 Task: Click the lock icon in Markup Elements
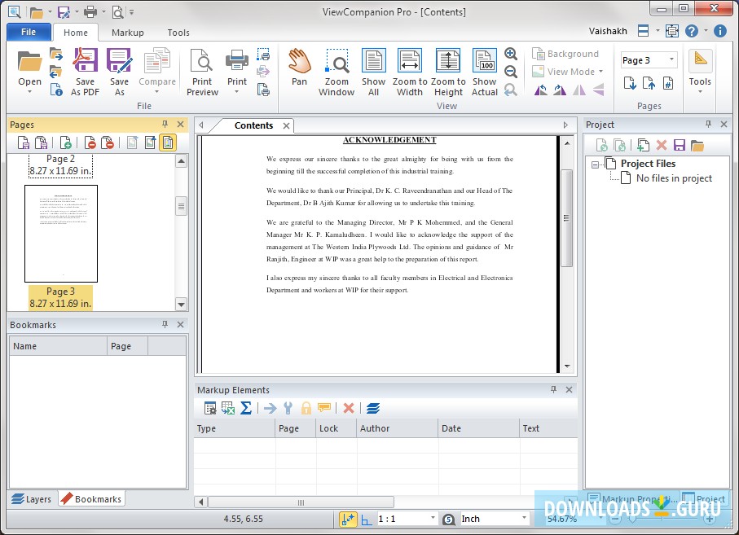point(306,408)
